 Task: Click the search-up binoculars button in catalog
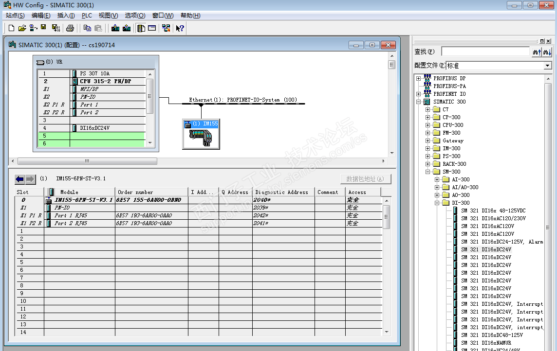[537, 52]
